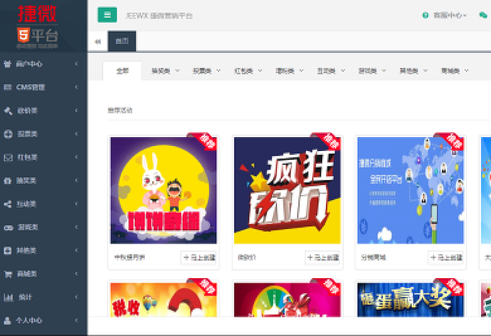This screenshot has height=336, width=491.
Task: Click the shopping cart icon for 商城类
Action: coord(8,274)
